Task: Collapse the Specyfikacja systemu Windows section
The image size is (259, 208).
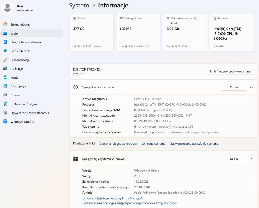Action: point(251,159)
